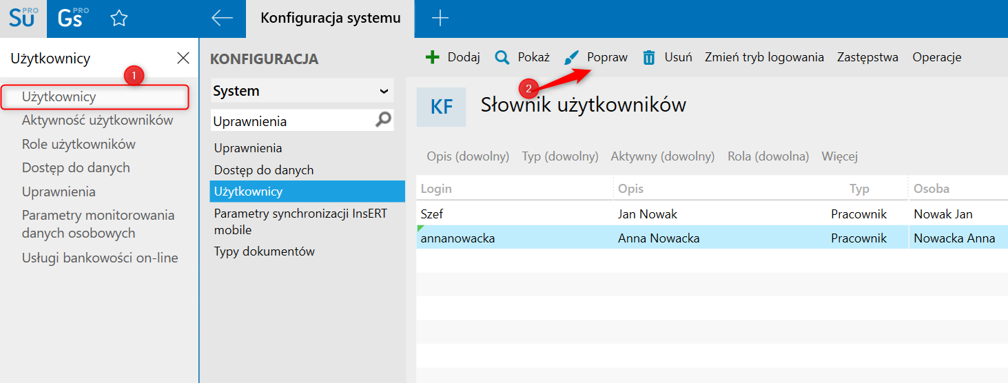Image resolution: width=1008 pixels, height=383 pixels.
Task: Click Pracownik type in Szef row
Action: coord(858,214)
